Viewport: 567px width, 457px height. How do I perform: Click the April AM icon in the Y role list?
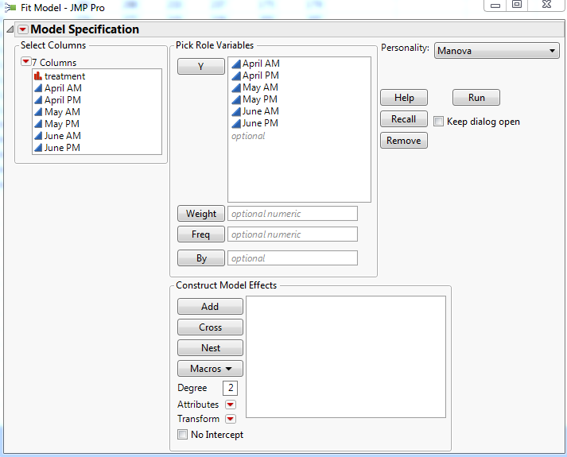pos(236,64)
